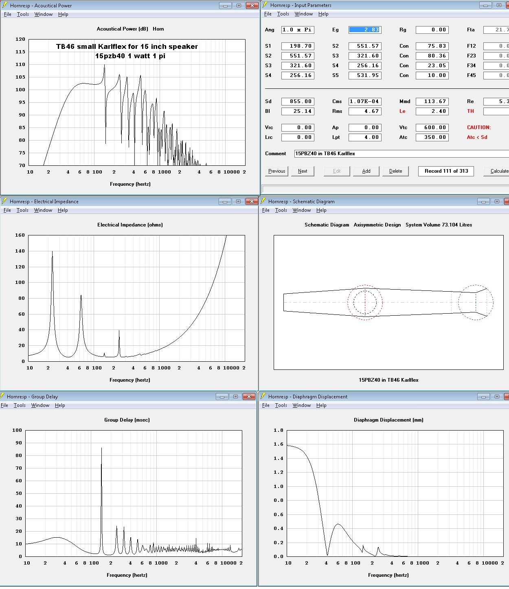Click the Electrical Impedance (ohms) chart title
The image size is (509, 589).
pos(130,225)
